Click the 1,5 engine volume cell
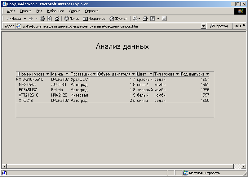 [x=133, y=95]
